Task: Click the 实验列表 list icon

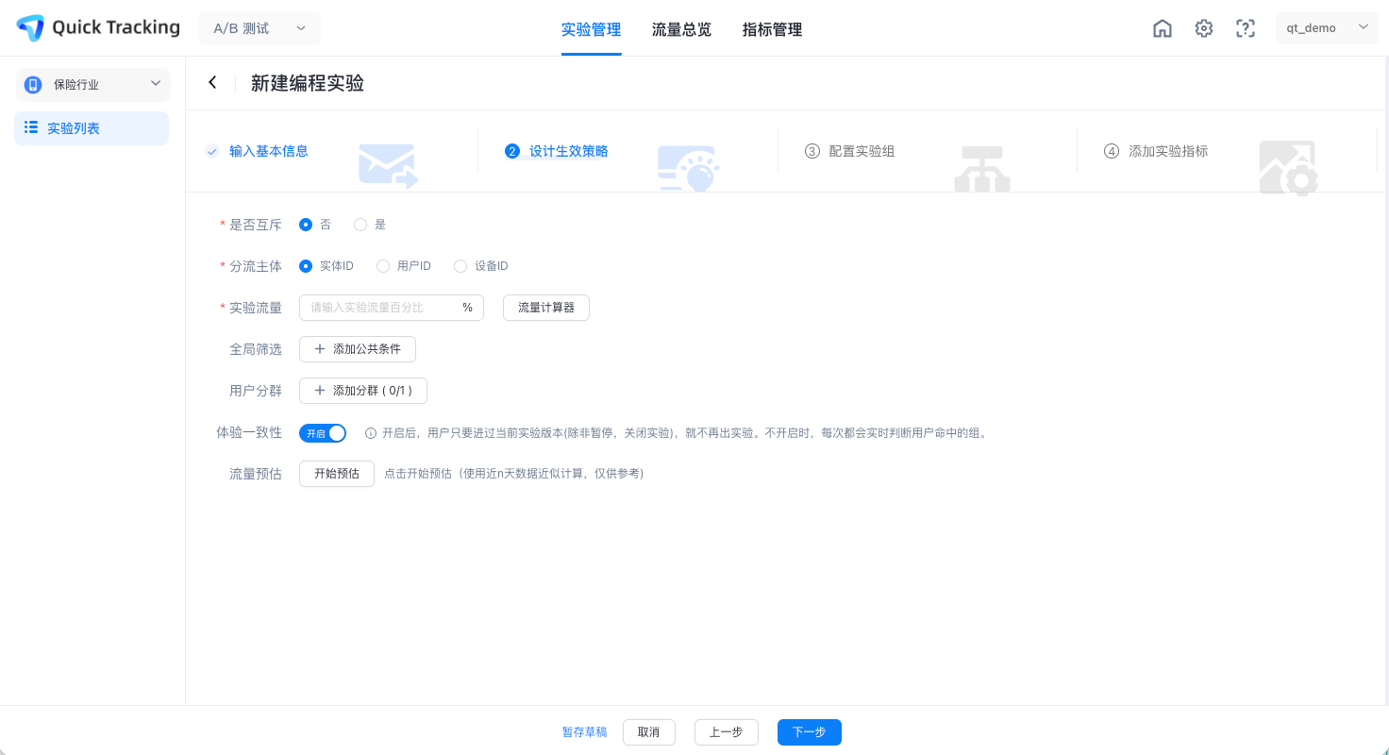Action: (x=31, y=127)
